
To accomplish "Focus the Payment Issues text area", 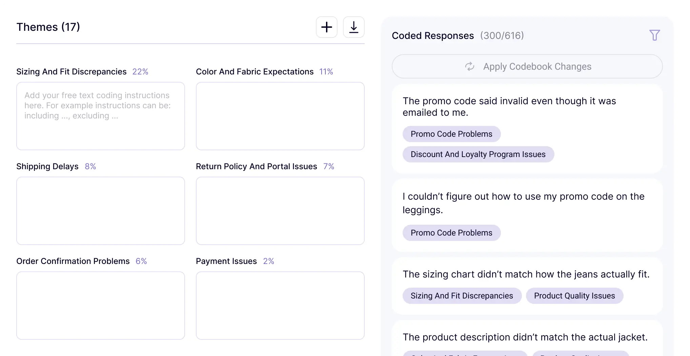I will [280, 305].
